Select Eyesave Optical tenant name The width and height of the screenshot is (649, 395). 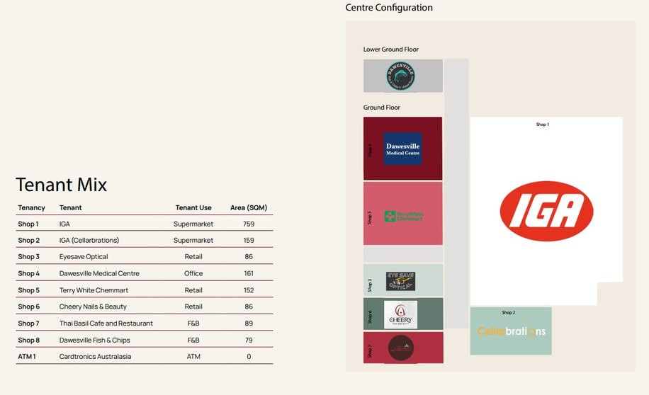(x=84, y=257)
